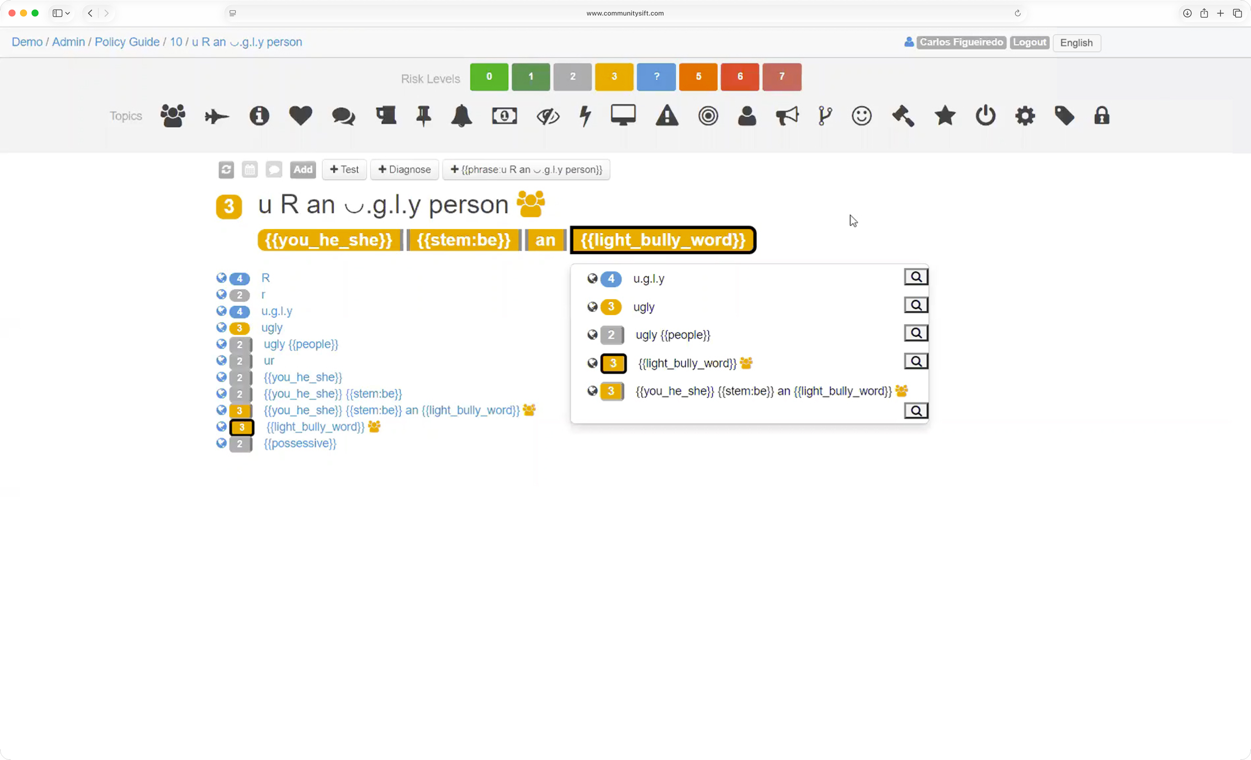Select the gear topic icon

pyautogui.click(x=1024, y=115)
